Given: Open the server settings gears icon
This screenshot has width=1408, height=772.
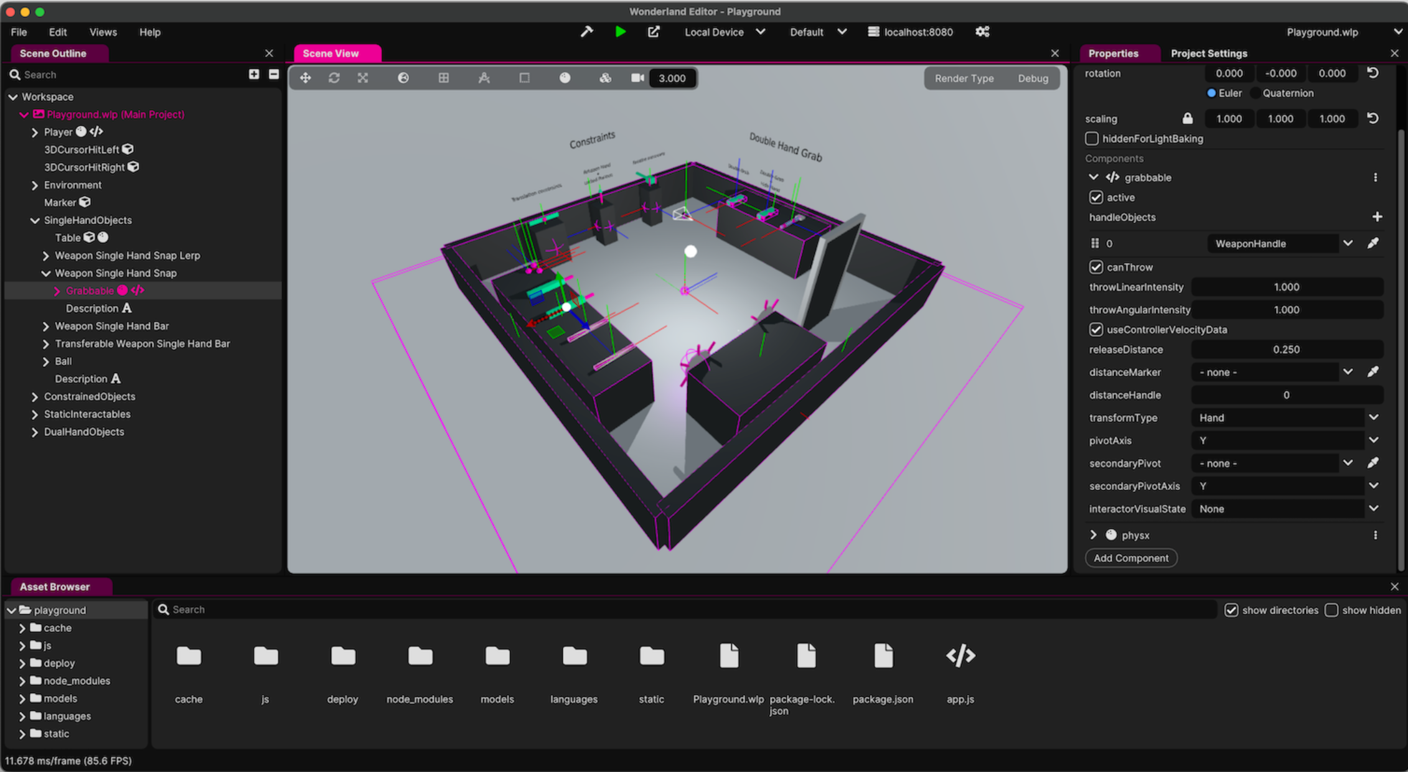Looking at the screenshot, I should pos(982,32).
